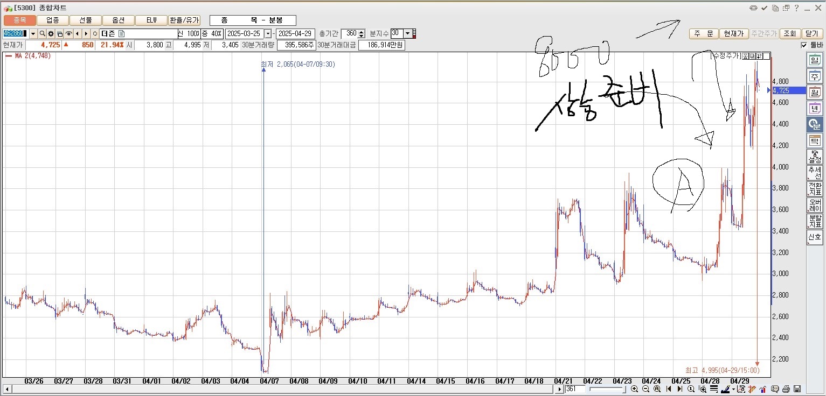Save the chart with floppy disk icon
The image size is (826, 396).
(797, 389)
